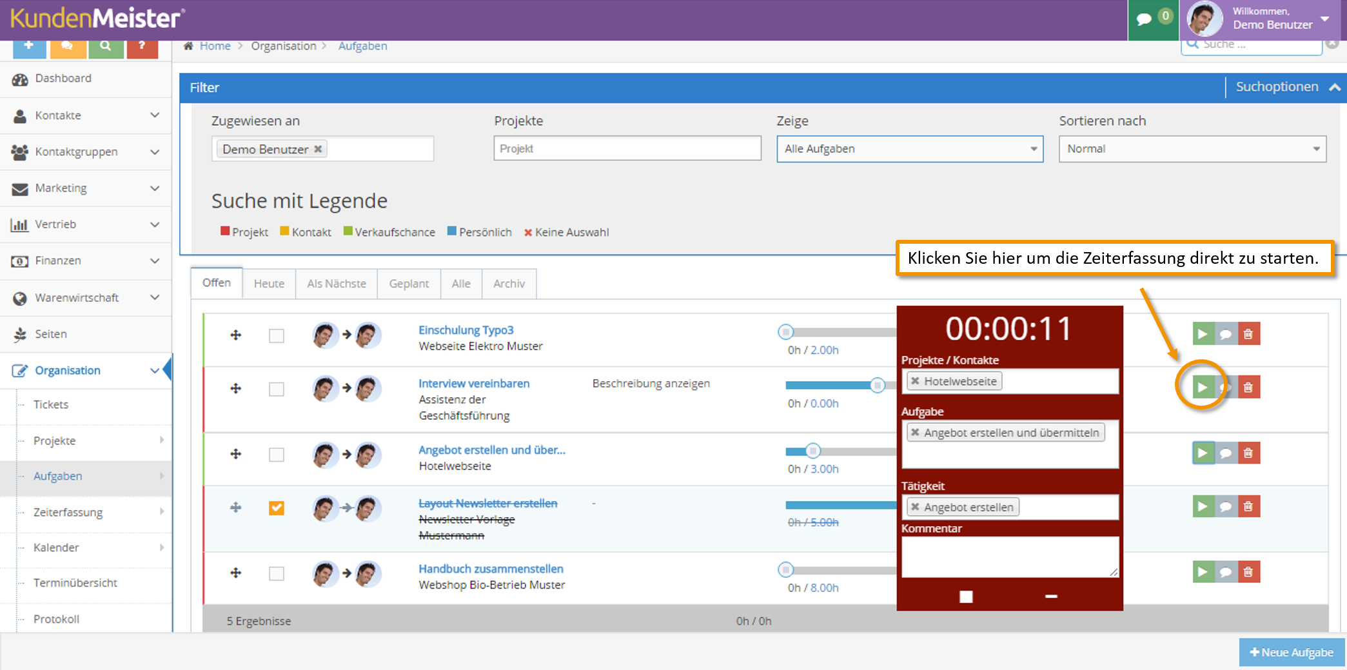Remove the Hotelwebseite tag in timer panel
Viewport: 1347px width, 670px height.
[x=915, y=381]
